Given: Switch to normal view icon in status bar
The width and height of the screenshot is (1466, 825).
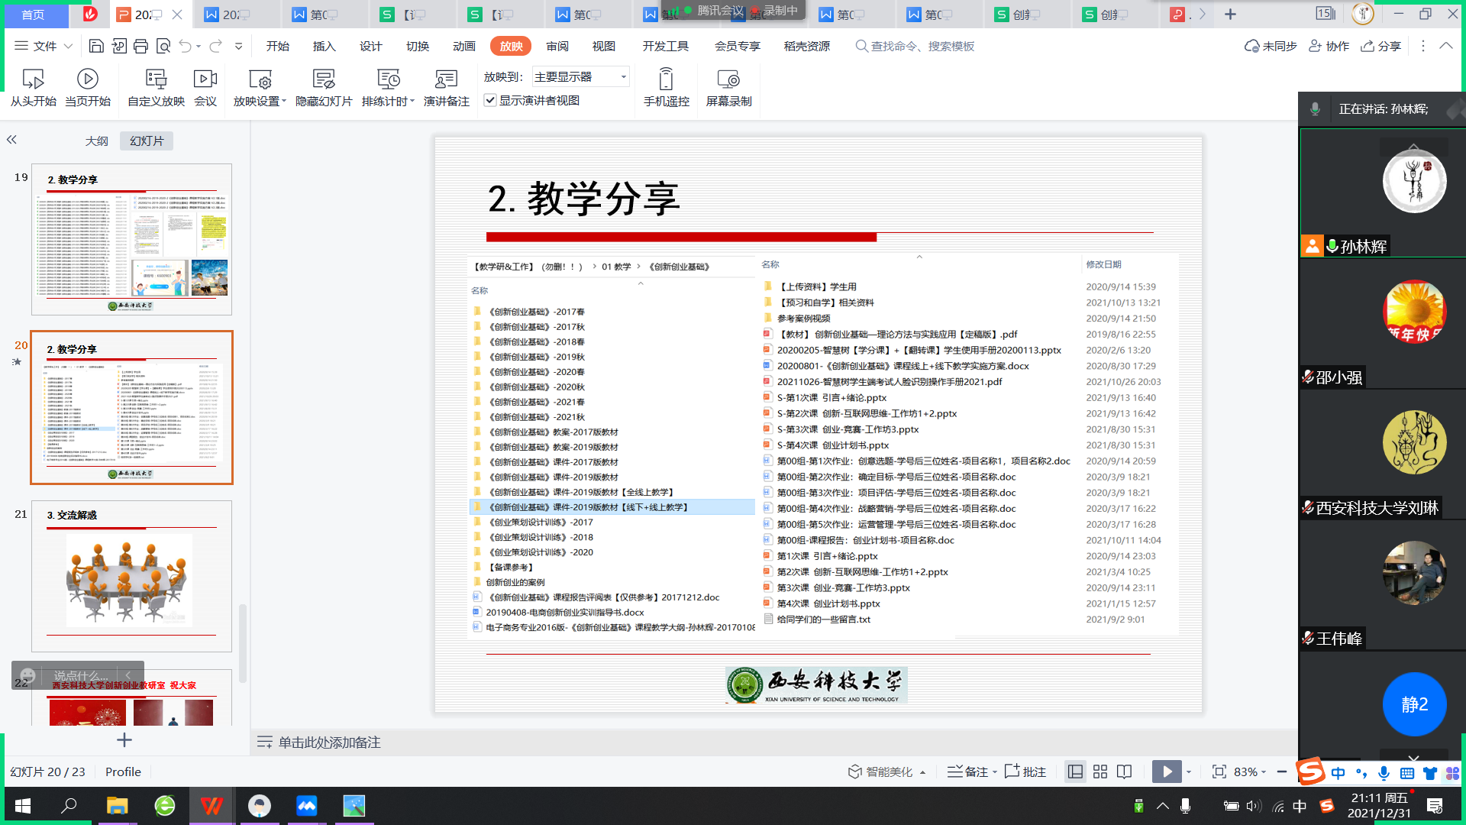Looking at the screenshot, I should coord(1075,772).
